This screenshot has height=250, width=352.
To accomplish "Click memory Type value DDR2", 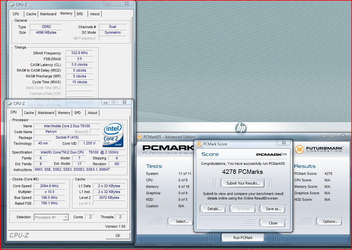I will [46, 27].
